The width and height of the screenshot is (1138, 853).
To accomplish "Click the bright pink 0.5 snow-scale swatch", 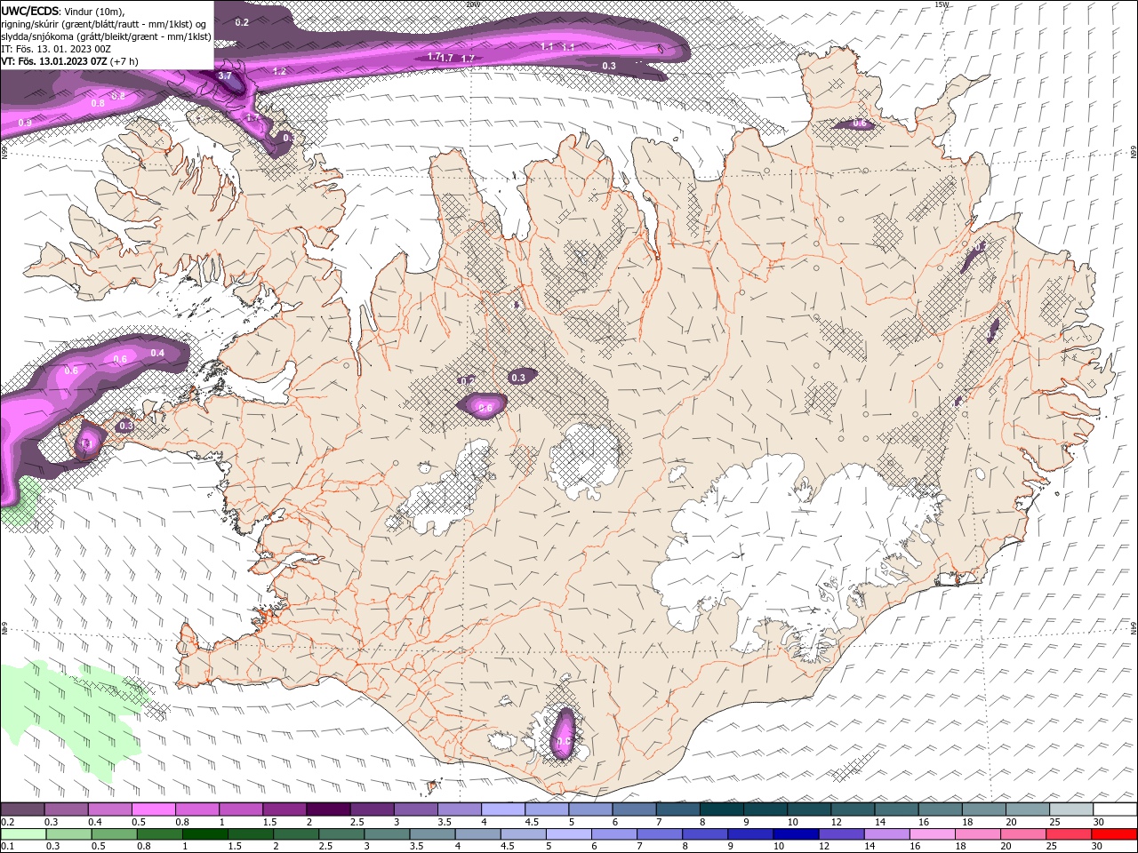I will tap(153, 809).
